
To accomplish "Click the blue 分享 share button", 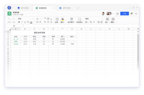I will (124, 14).
